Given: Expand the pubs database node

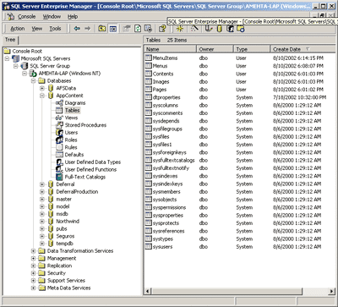Looking at the screenshot, I should tap(42, 228).
